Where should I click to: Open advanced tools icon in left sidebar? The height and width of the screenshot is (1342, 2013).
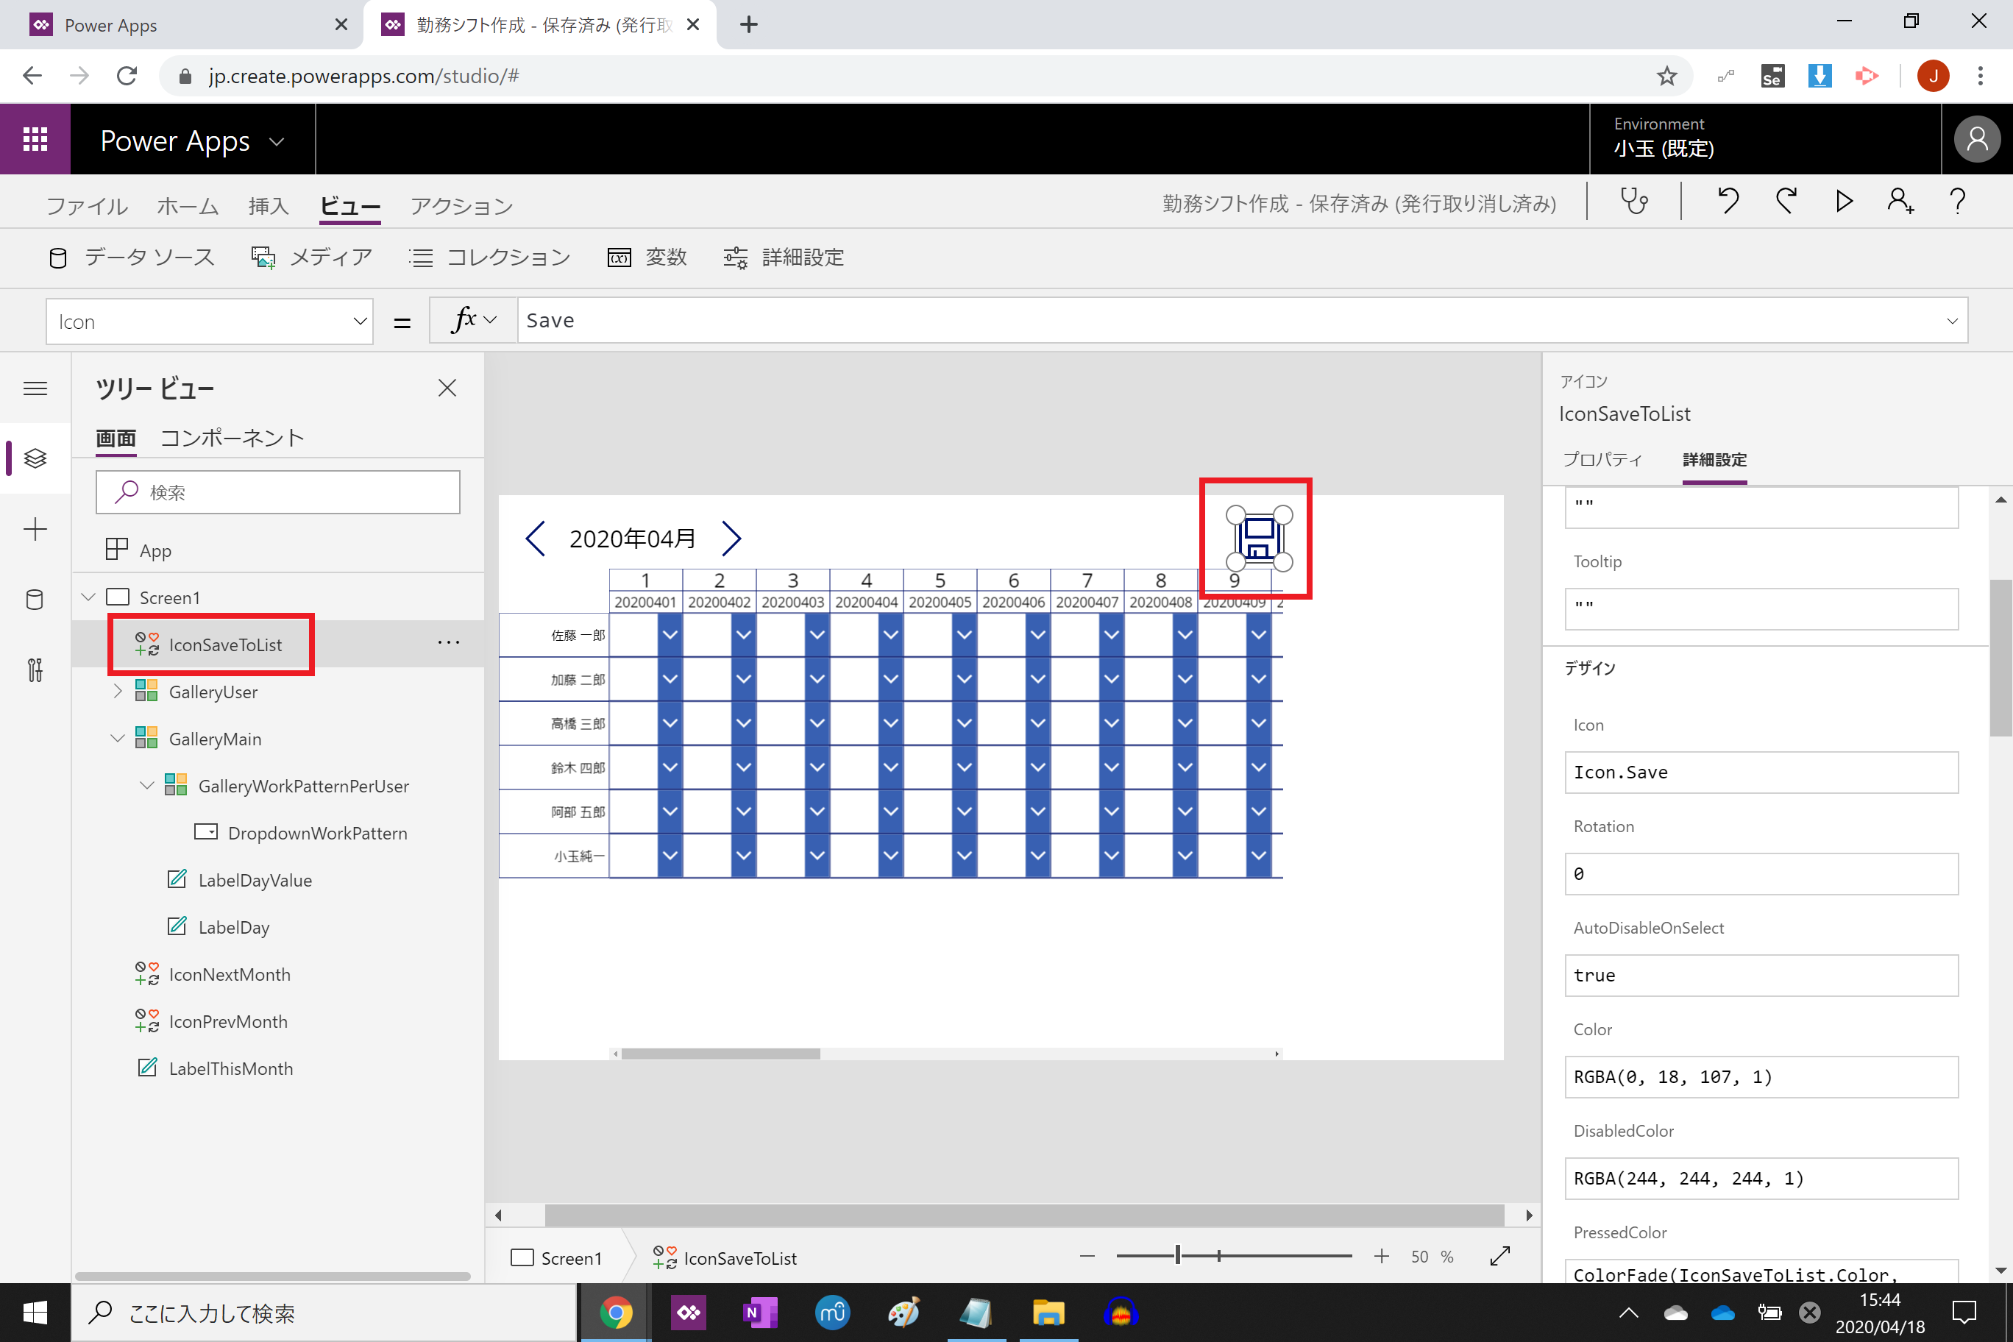[35, 670]
